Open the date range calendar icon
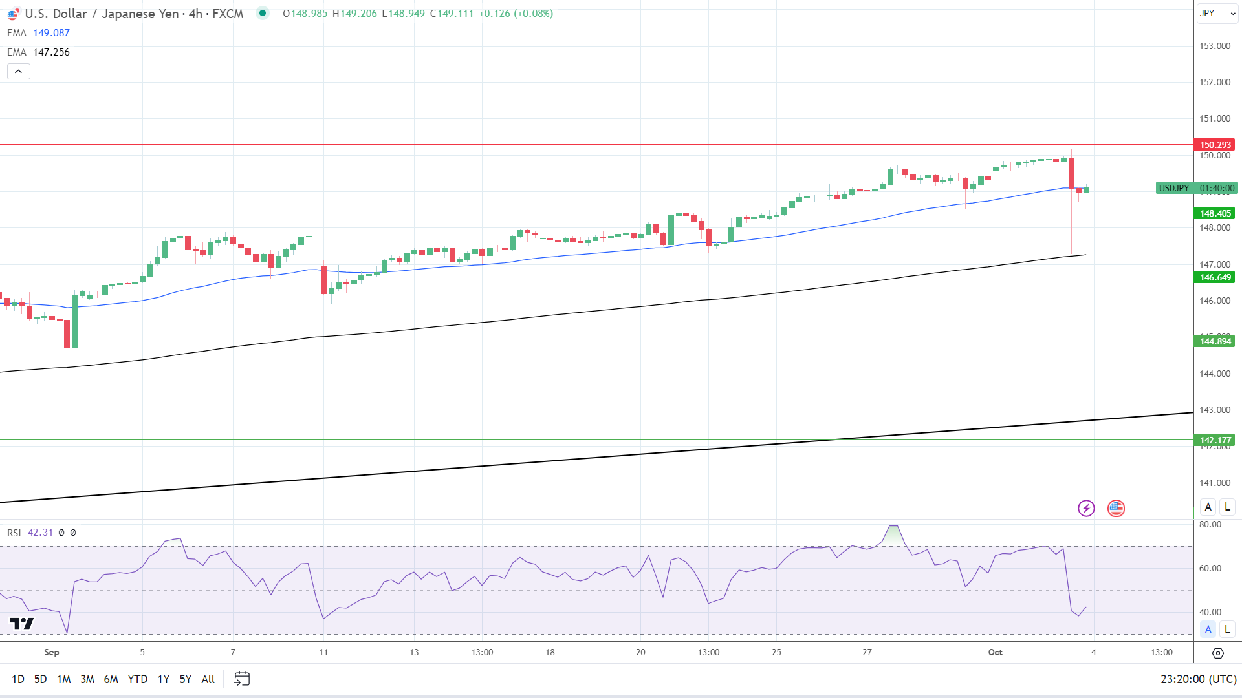The width and height of the screenshot is (1242, 698). point(242,679)
